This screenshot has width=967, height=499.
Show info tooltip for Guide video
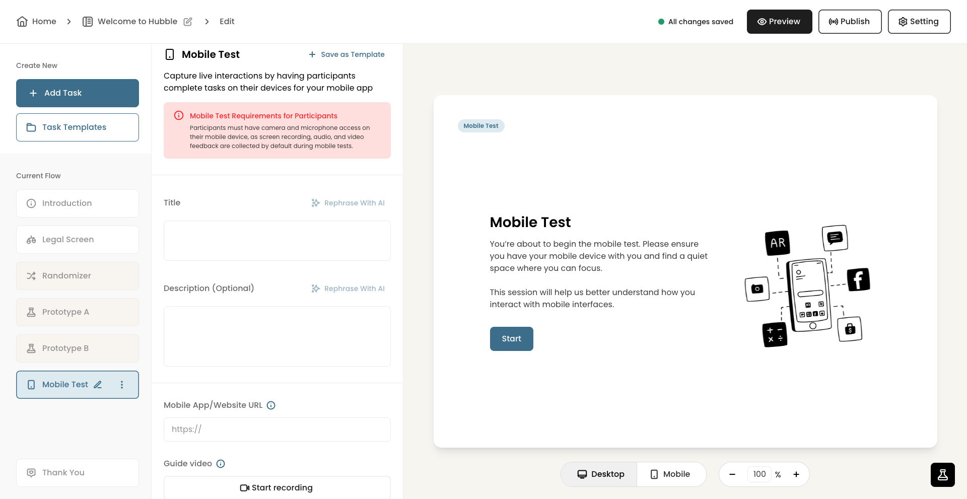point(221,464)
